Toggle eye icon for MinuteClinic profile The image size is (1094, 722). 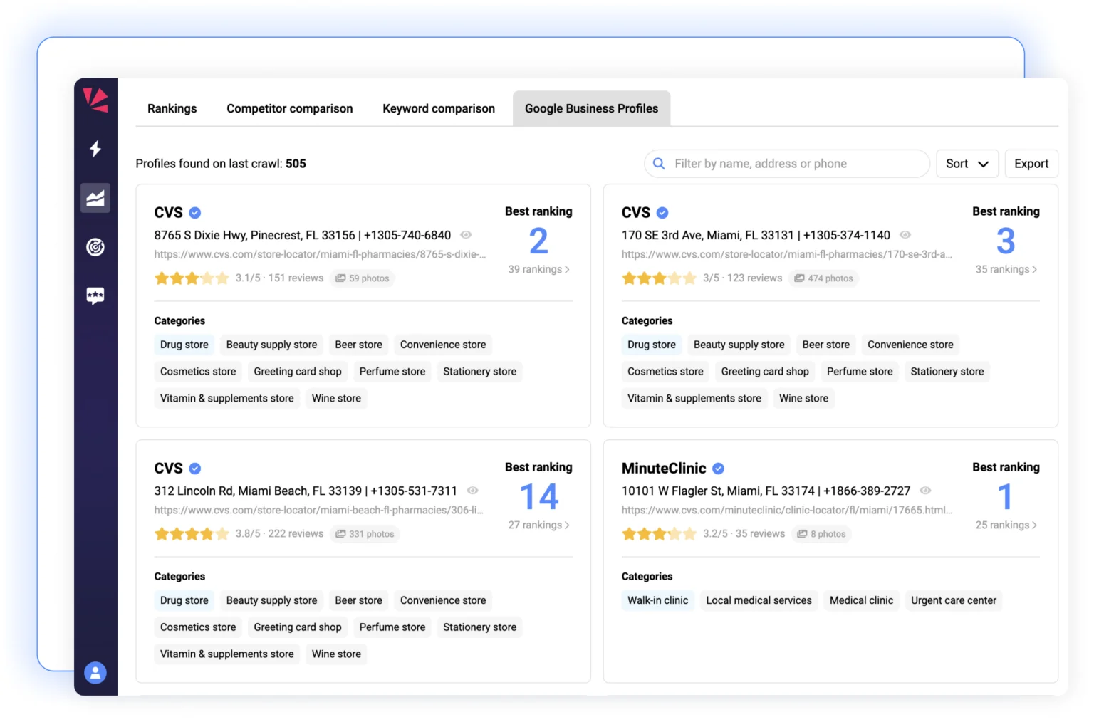point(925,491)
